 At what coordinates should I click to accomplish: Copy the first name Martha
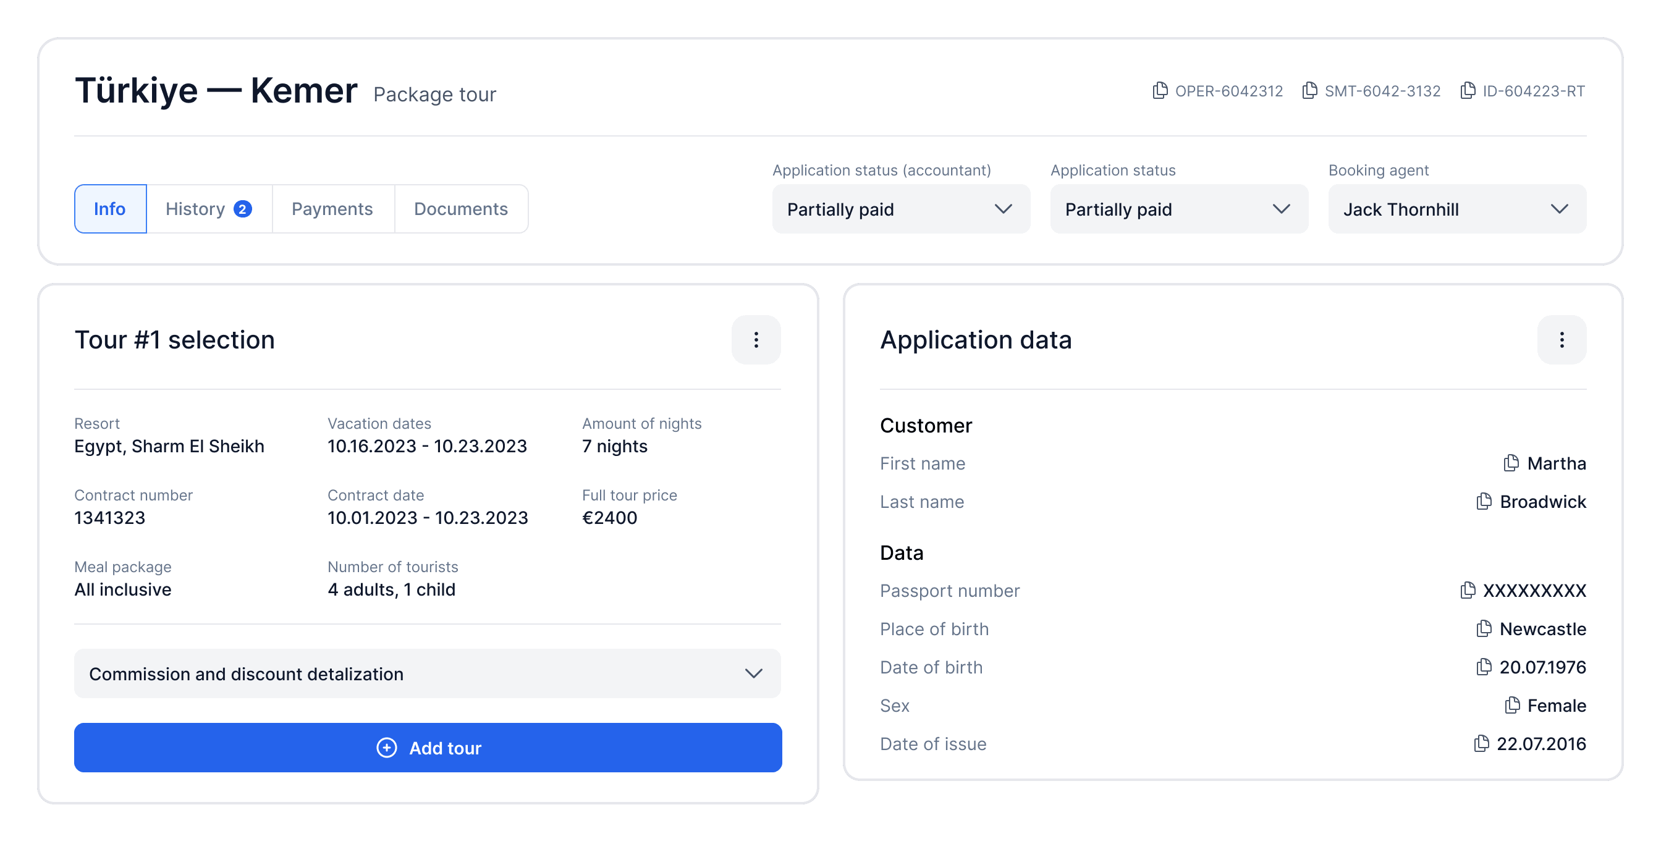(x=1511, y=463)
